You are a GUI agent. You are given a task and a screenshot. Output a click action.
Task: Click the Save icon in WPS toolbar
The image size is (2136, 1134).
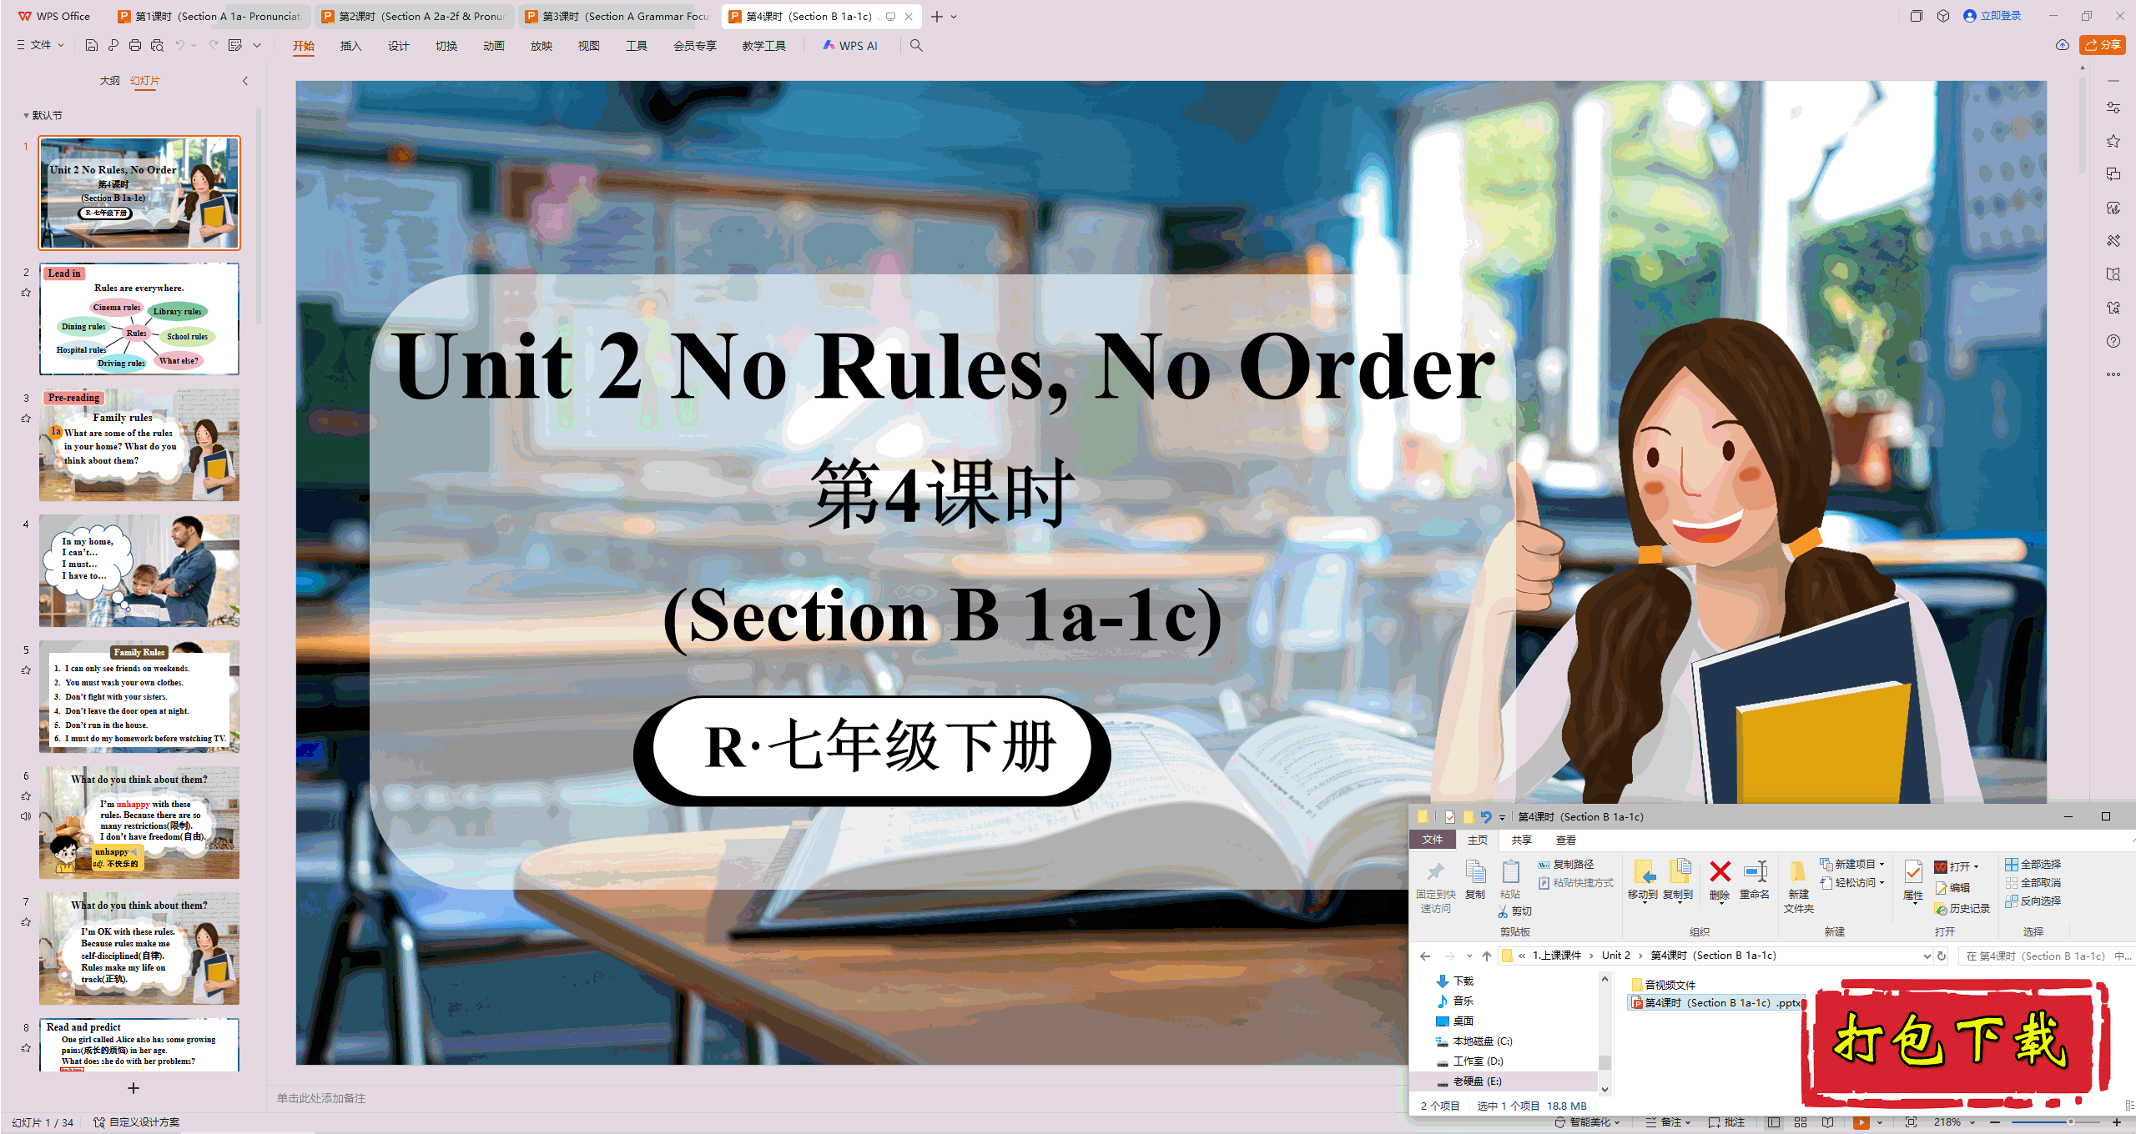(x=92, y=46)
